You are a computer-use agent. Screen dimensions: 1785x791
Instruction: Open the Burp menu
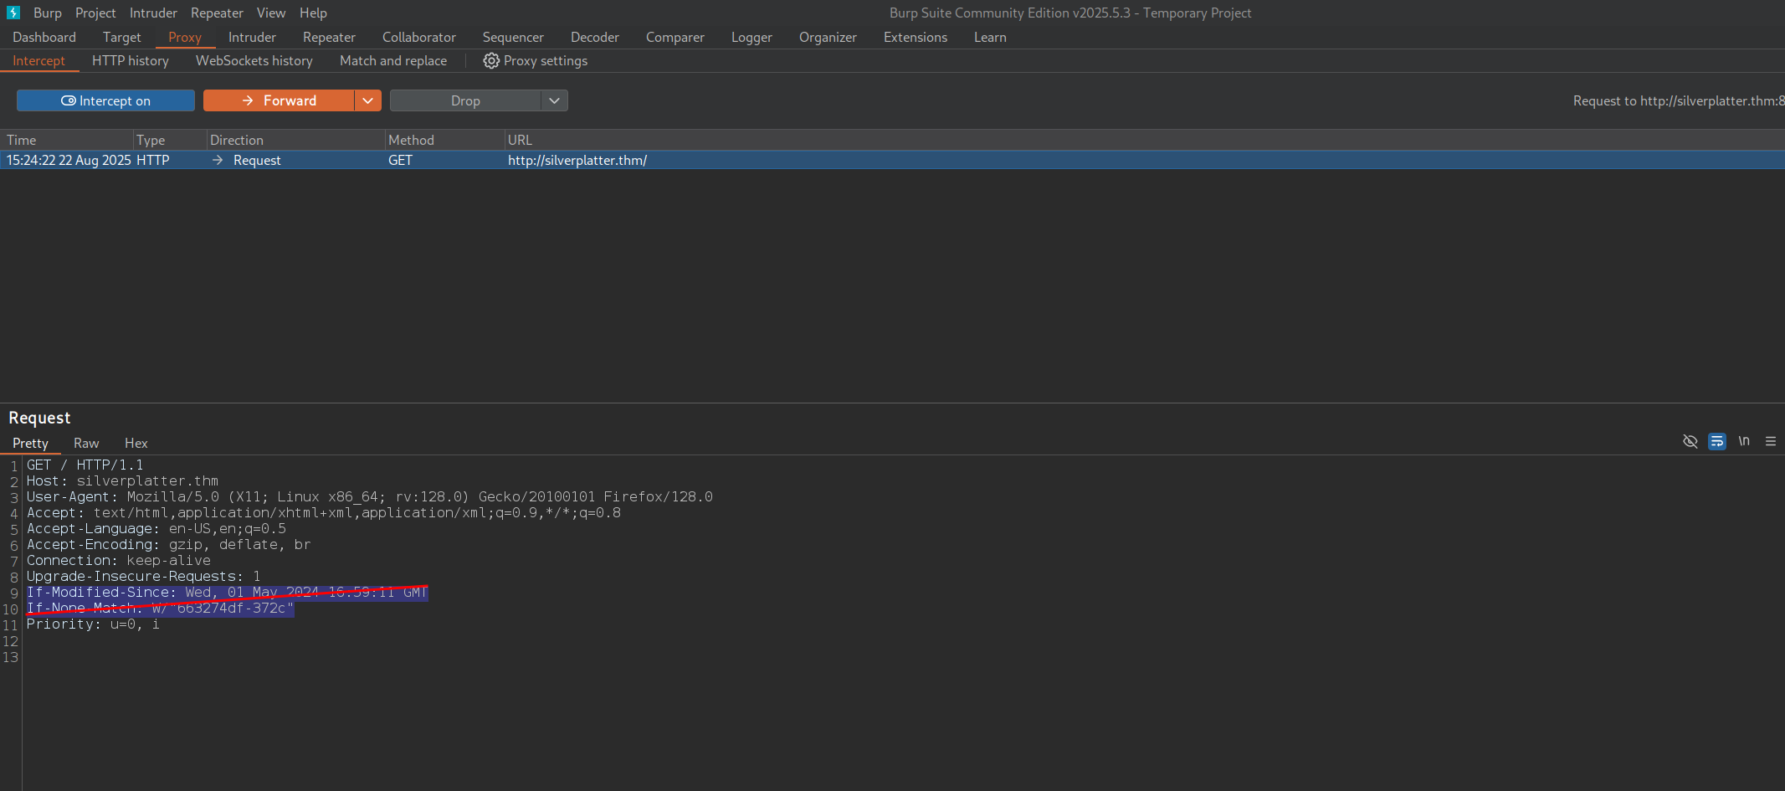(x=48, y=13)
